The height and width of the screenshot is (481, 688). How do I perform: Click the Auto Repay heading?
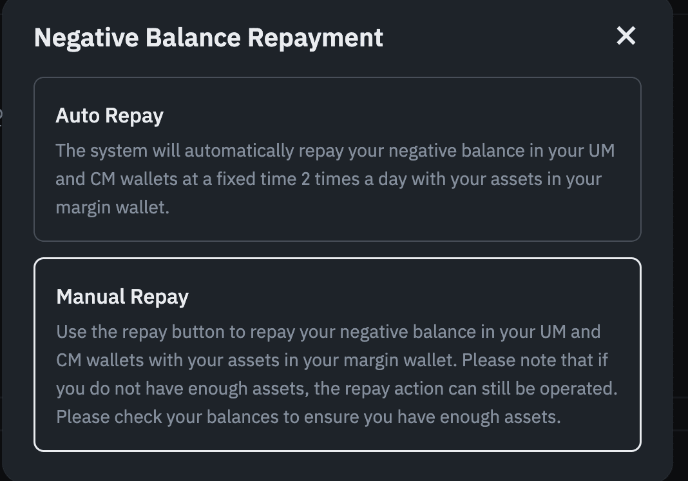(x=110, y=115)
